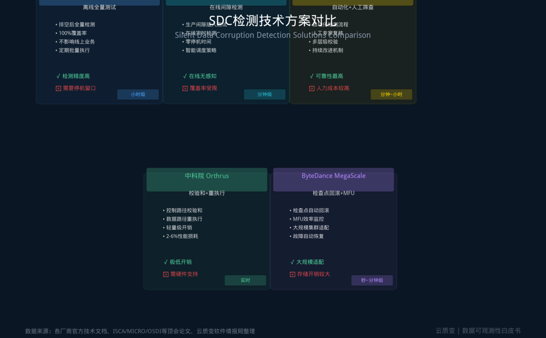This screenshot has width=546, height=338.
Task: Select the 控制路径校验和 bullet
Action: [x=183, y=210]
